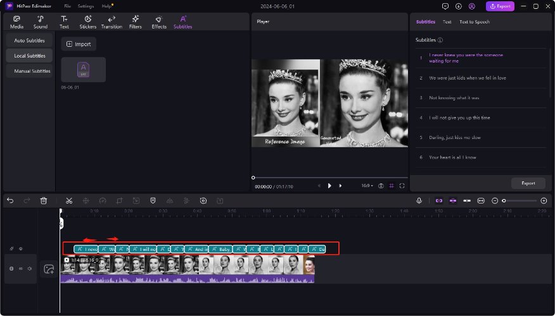Image resolution: width=555 pixels, height=316 pixels.
Task: Open the Effects panel
Action: 159,22
